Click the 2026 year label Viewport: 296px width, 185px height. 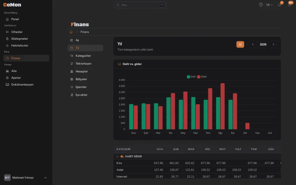263,44
